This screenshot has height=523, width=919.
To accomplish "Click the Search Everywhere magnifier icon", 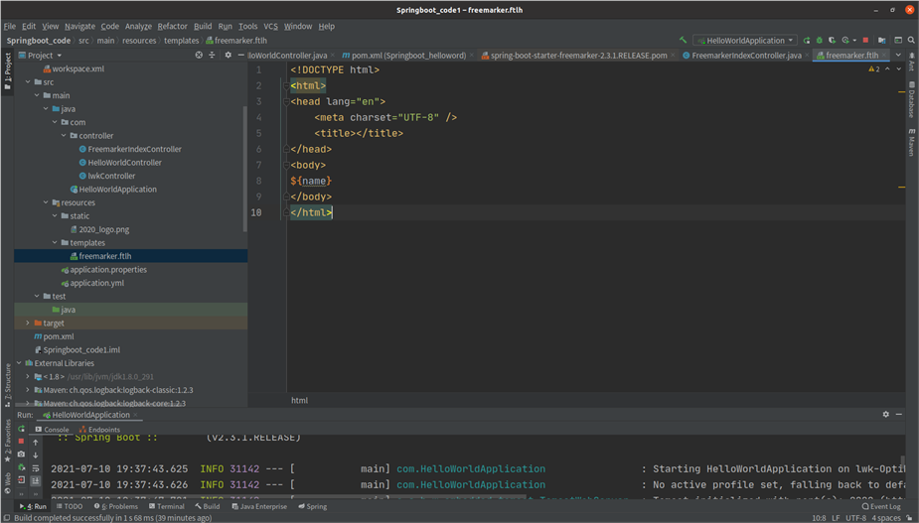I will (911, 41).
